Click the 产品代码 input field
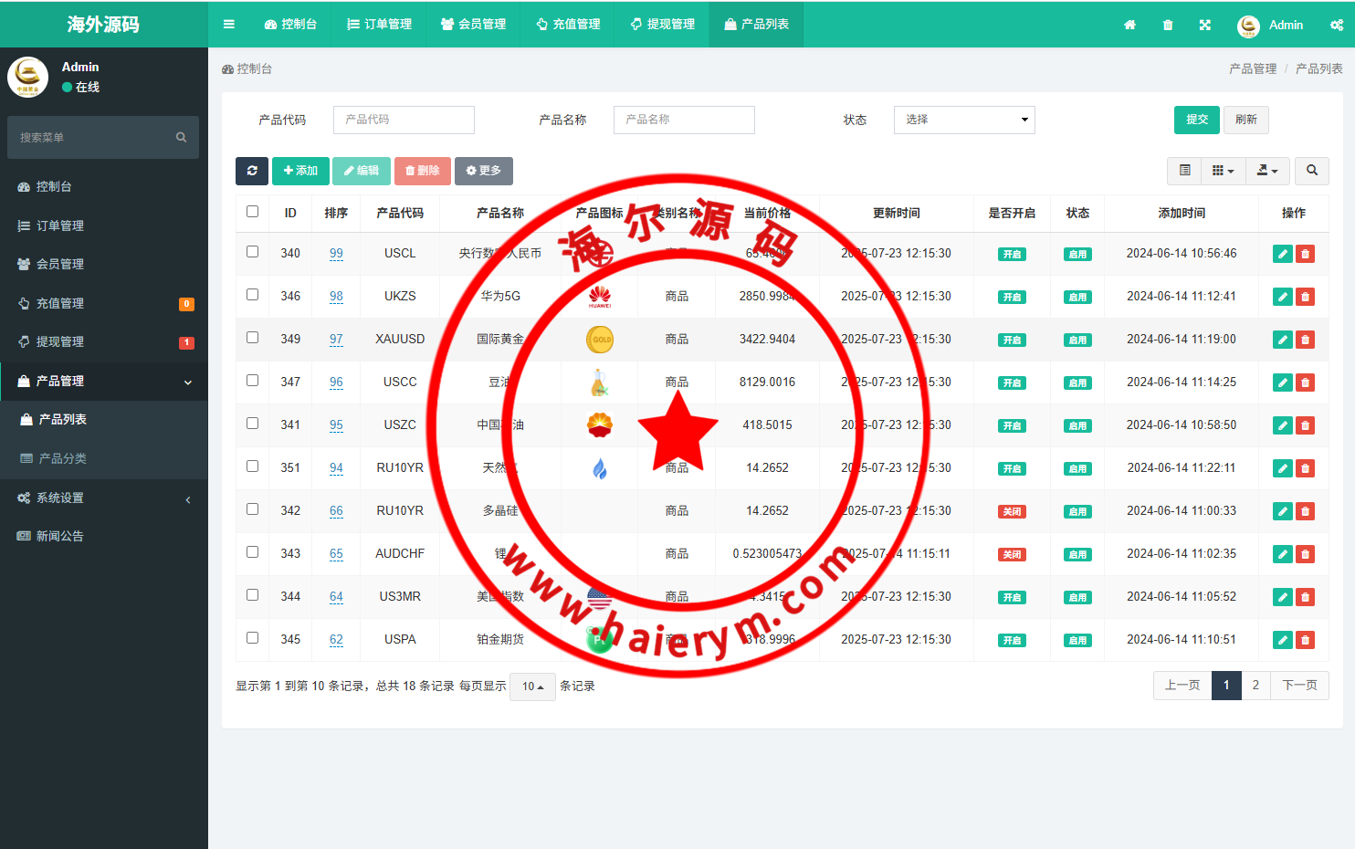1355x849 pixels. [x=404, y=120]
